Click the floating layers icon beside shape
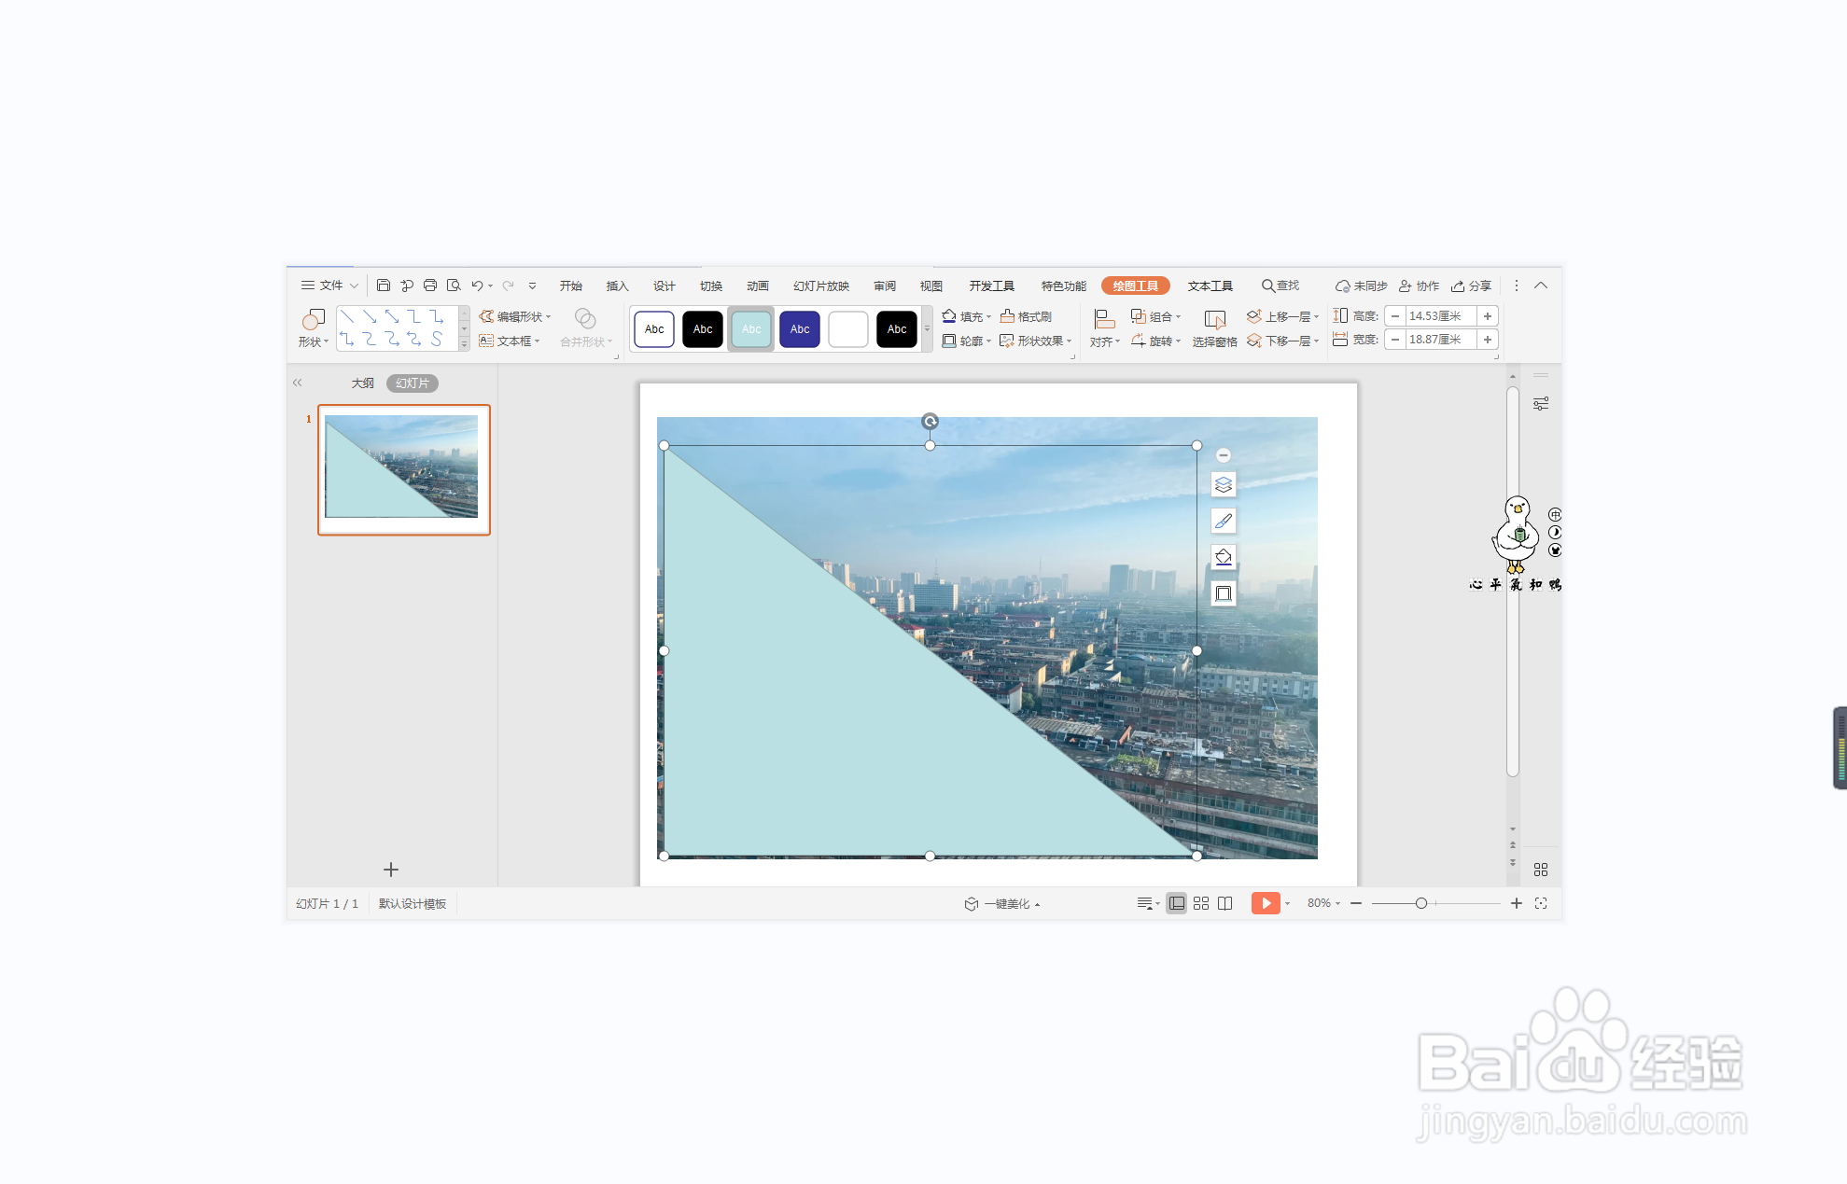Screen dimensions: 1847x1184 point(1224,485)
